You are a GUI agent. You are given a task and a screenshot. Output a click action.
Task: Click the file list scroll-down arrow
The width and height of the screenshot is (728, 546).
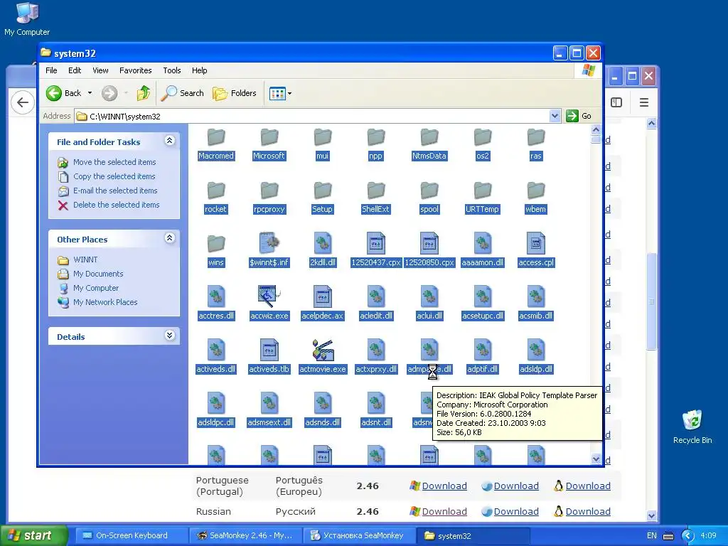click(596, 459)
